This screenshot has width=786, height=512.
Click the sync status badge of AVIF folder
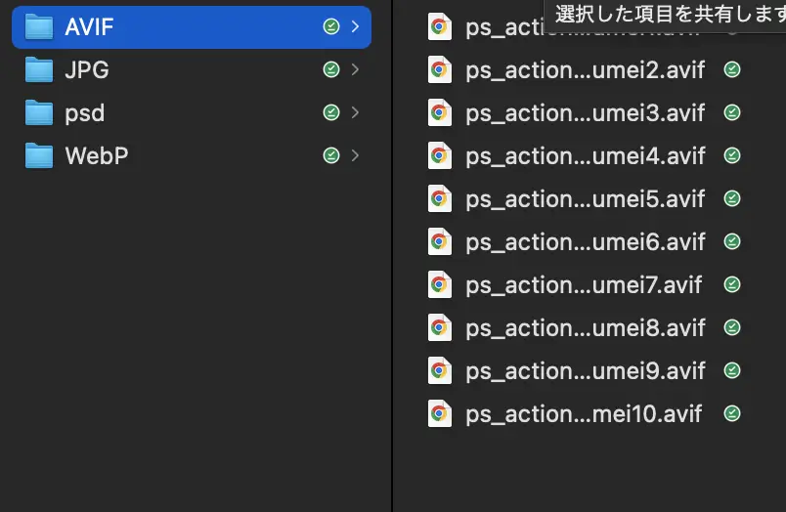coord(330,27)
